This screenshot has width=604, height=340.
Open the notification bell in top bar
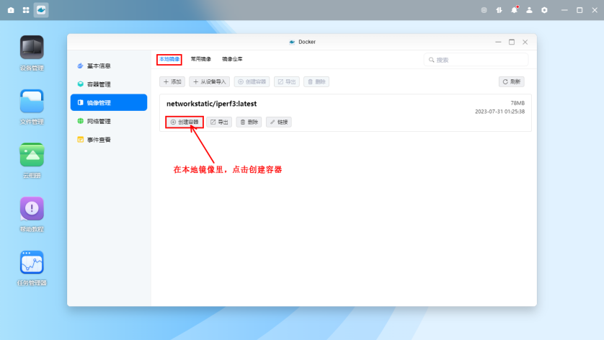(514, 10)
